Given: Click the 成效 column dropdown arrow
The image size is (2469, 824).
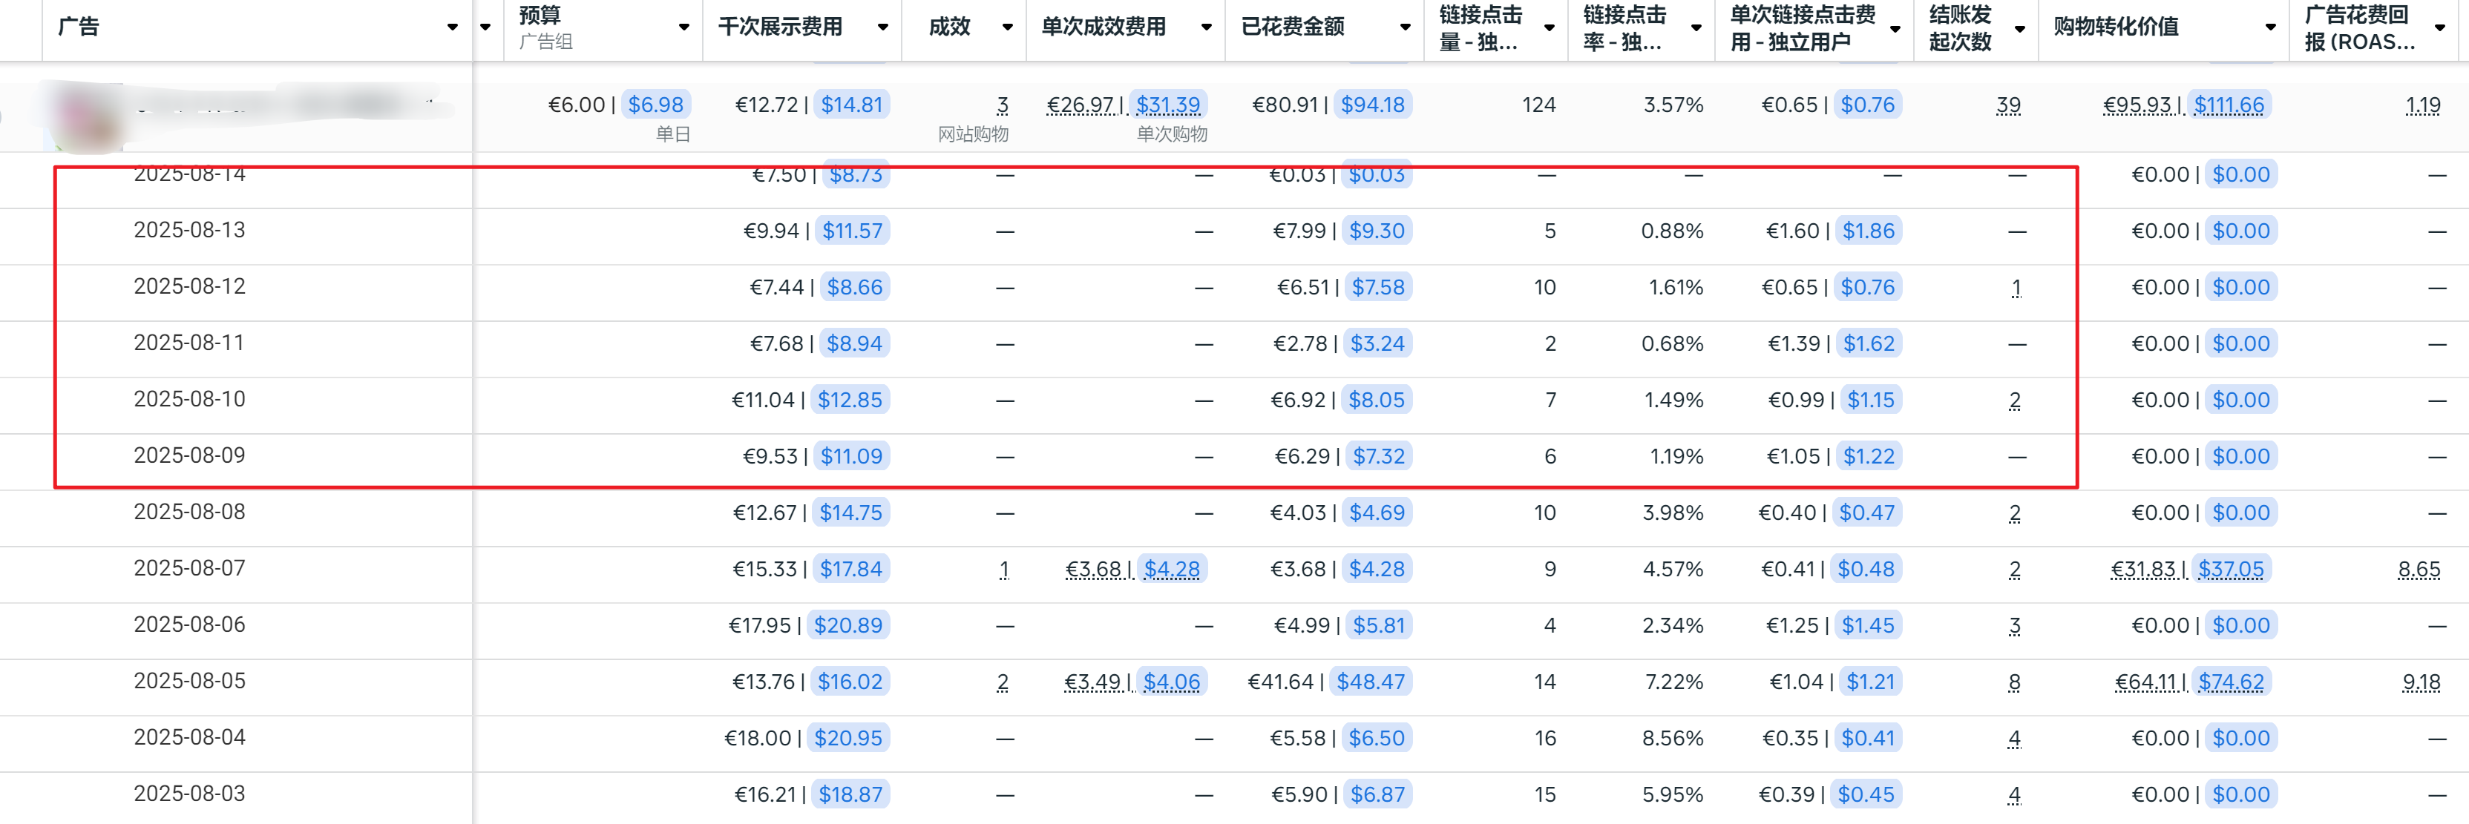Looking at the screenshot, I should [x=1007, y=27].
